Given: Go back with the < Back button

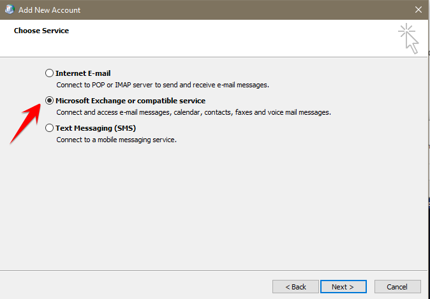Looking at the screenshot, I should [x=295, y=286].
